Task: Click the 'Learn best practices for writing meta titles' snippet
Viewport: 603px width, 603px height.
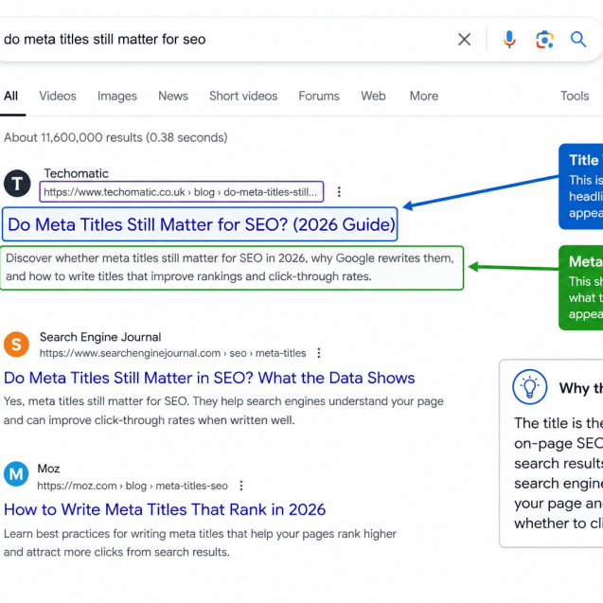Action: pos(200,543)
